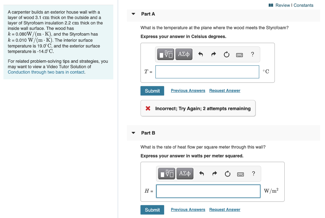Click inside the H answer input field
325x218 pixels.
click(208, 191)
